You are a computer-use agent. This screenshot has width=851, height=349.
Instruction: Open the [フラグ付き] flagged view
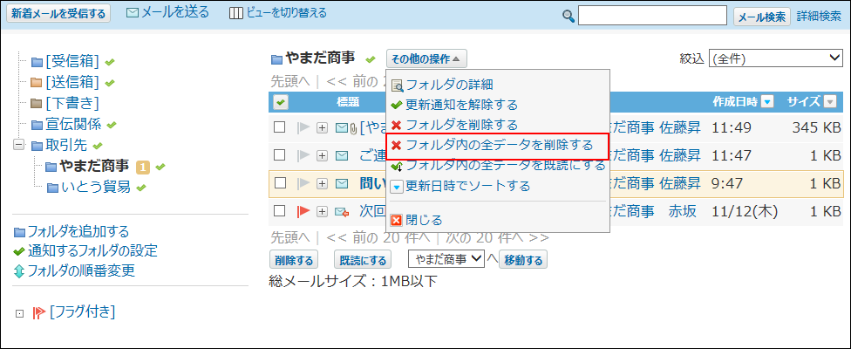pyautogui.click(x=82, y=311)
